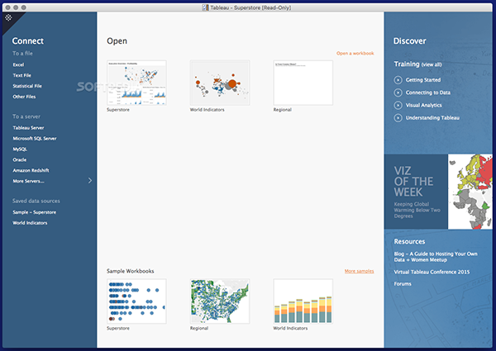The image size is (496, 351).
Task: Open the Guide to Hosting blog link
Action: 436,257
